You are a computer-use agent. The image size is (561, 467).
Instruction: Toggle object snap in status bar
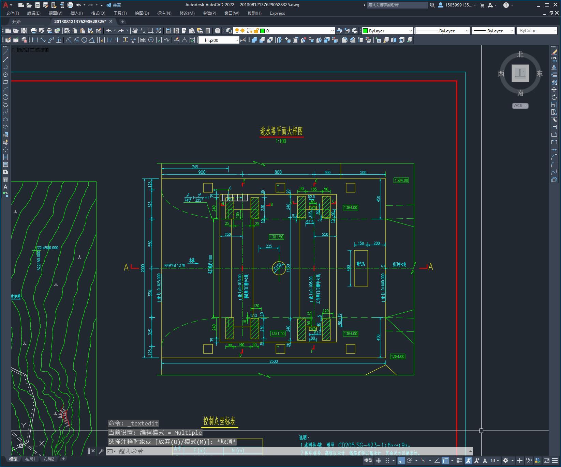445,461
